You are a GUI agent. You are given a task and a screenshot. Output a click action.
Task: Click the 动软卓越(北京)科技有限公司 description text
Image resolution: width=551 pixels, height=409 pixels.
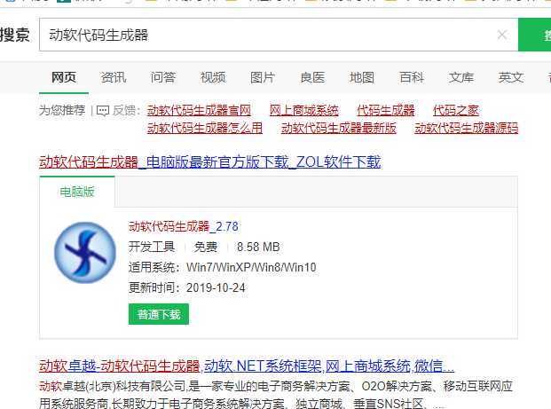coord(275,396)
